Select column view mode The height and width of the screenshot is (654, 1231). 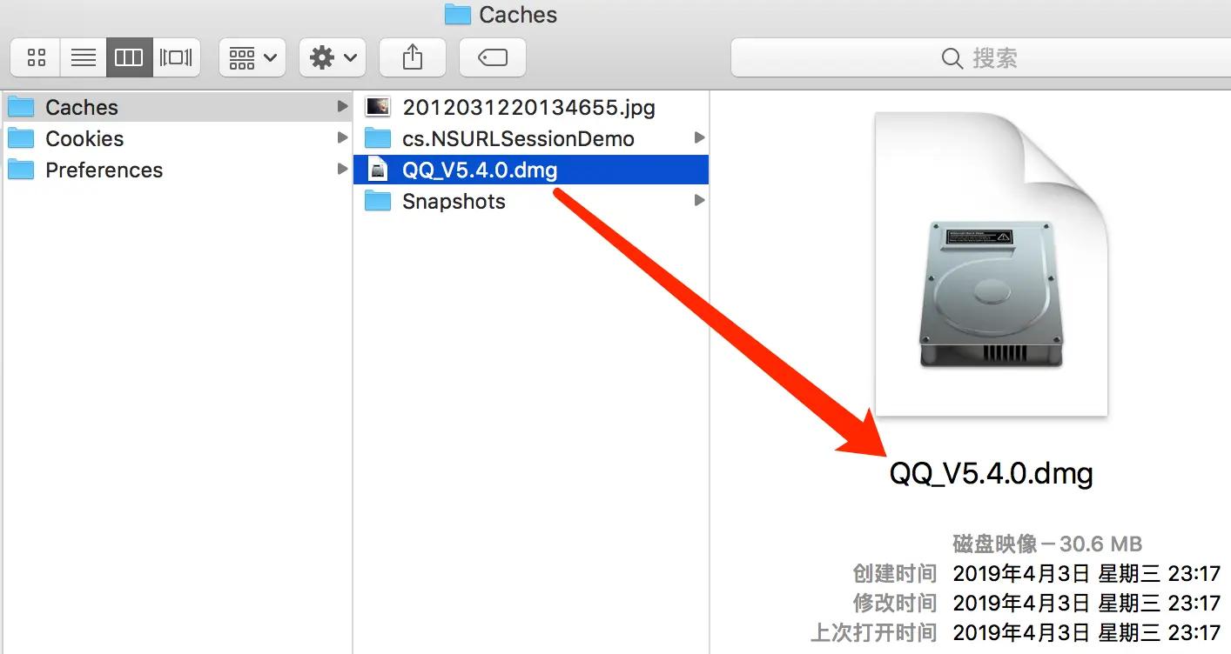pos(129,58)
